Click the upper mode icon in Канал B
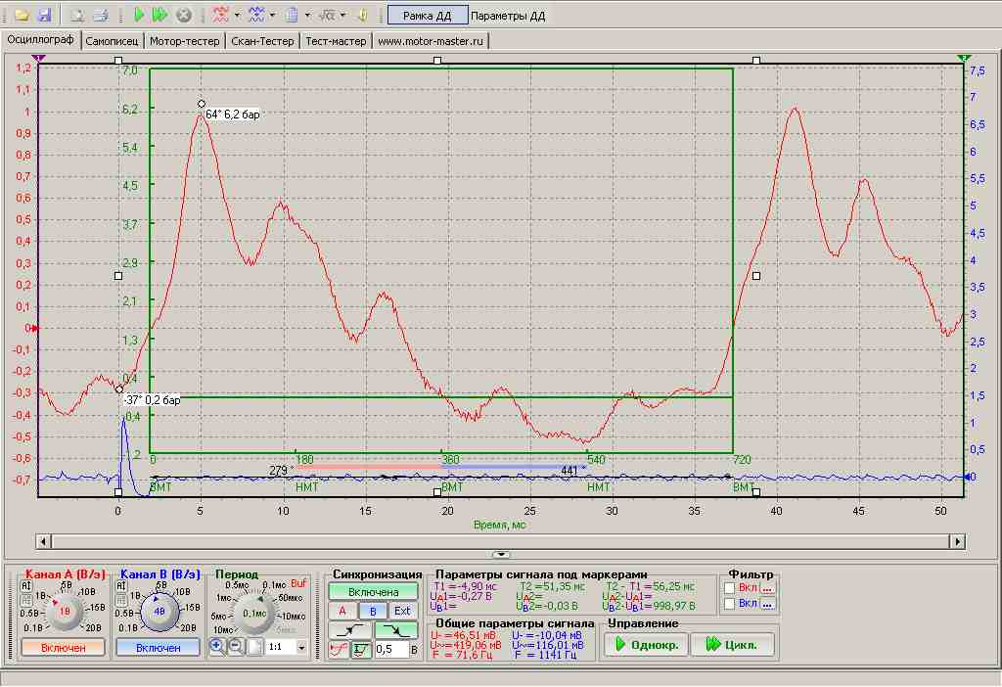Viewport: 1002px width, 687px height. (x=121, y=586)
